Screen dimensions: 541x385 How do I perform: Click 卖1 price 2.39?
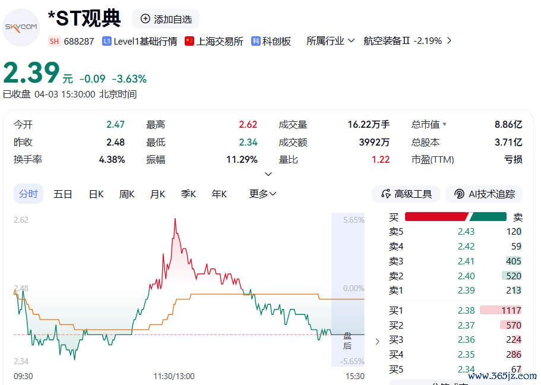pos(466,291)
